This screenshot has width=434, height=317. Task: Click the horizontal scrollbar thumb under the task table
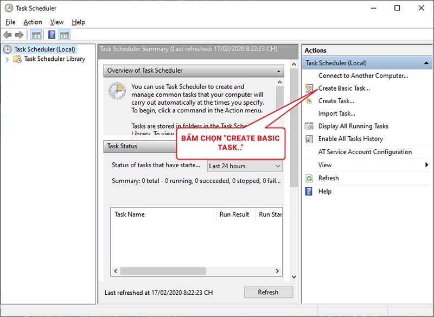point(163,271)
